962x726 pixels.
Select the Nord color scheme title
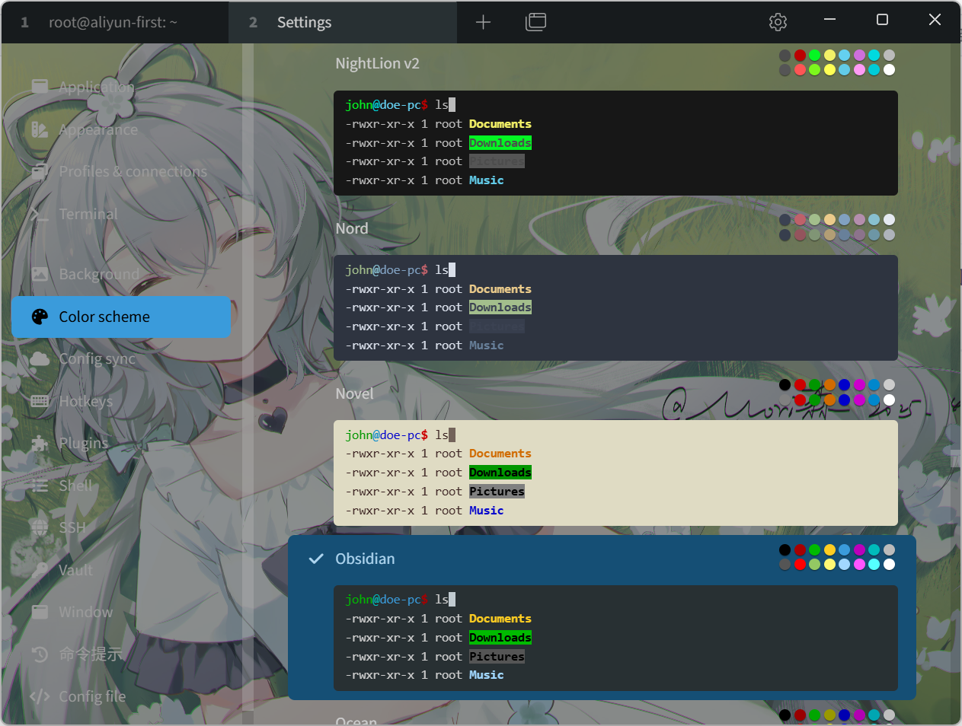coord(352,228)
